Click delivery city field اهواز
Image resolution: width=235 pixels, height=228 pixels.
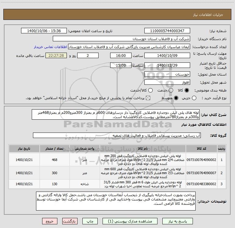(x=167, y=82)
